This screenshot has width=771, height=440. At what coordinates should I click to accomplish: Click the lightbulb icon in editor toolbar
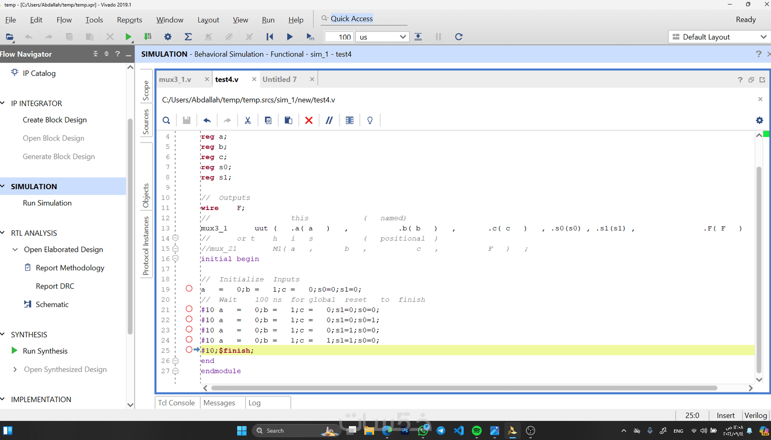click(370, 120)
